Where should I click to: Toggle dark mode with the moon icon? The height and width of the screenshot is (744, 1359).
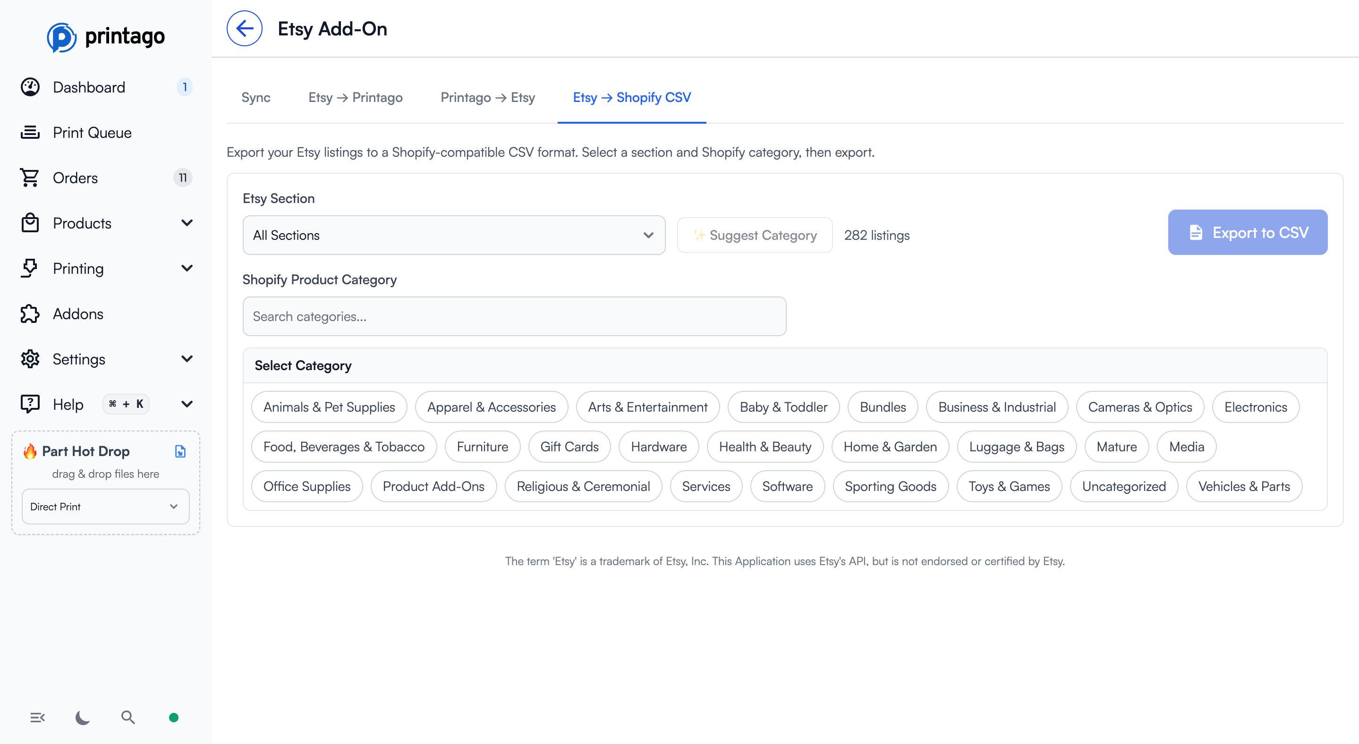point(82,717)
